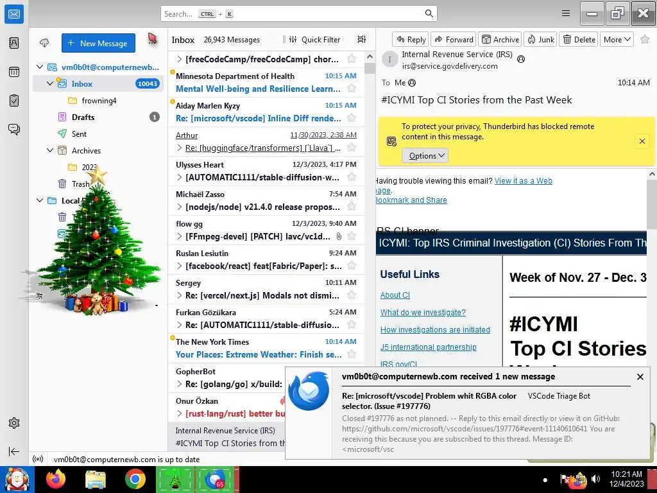Select the Drafts folder
The height and width of the screenshot is (493, 657).
(98, 117)
